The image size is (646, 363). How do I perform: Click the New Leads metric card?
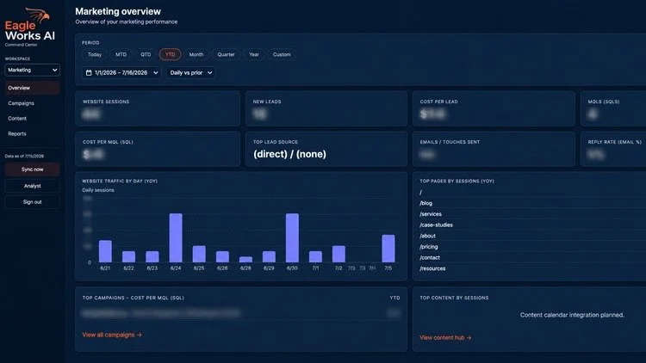point(326,108)
